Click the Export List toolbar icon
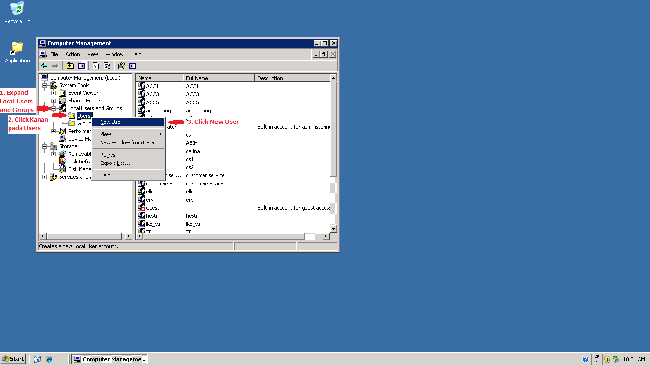 pos(107,66)
